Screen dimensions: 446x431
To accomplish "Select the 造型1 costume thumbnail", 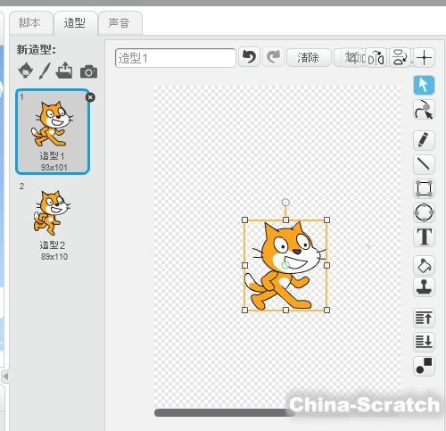I will [53, 131].
